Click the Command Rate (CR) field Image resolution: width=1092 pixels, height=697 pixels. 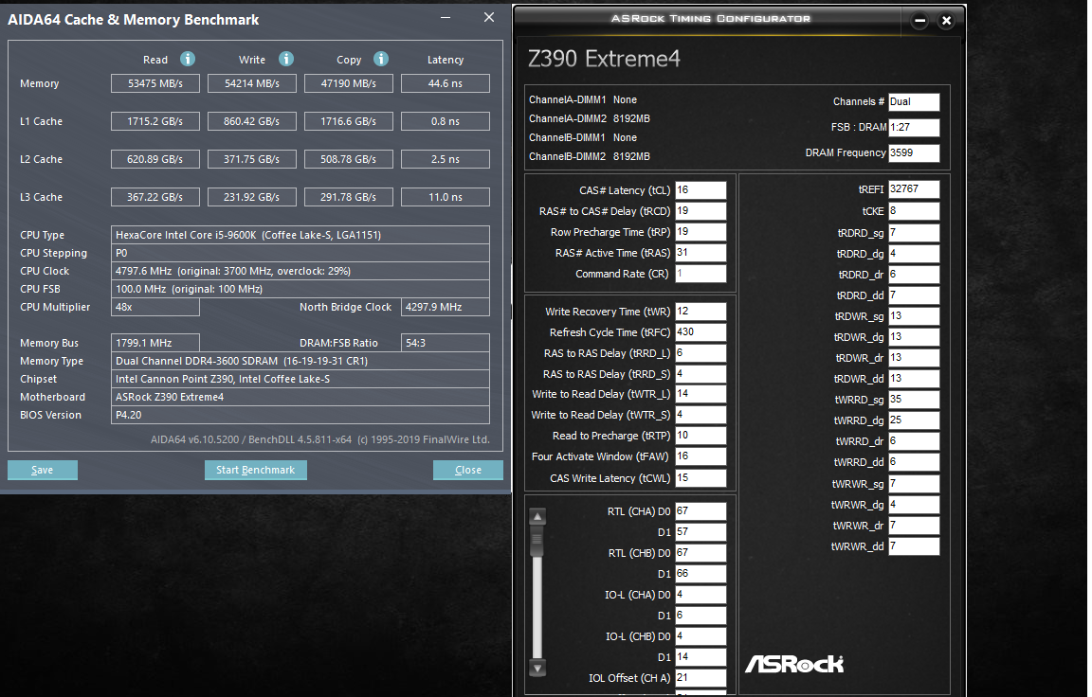(701, 274)
